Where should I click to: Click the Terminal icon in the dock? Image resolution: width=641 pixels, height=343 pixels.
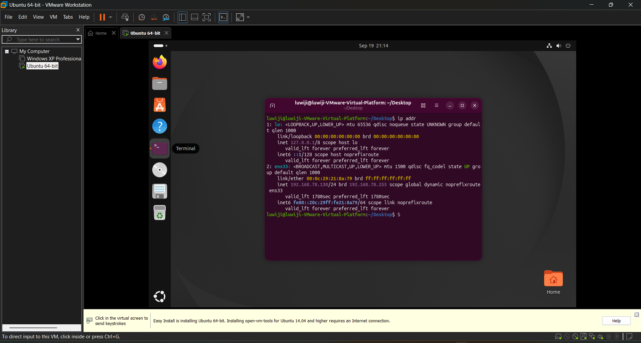click(160, 148)
